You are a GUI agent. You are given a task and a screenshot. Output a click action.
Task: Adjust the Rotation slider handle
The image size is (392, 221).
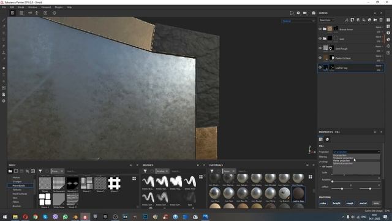[333, 182]
